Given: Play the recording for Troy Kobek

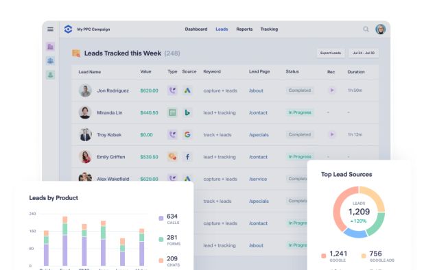Looking at the screenshot, I should tap(332, 134).
